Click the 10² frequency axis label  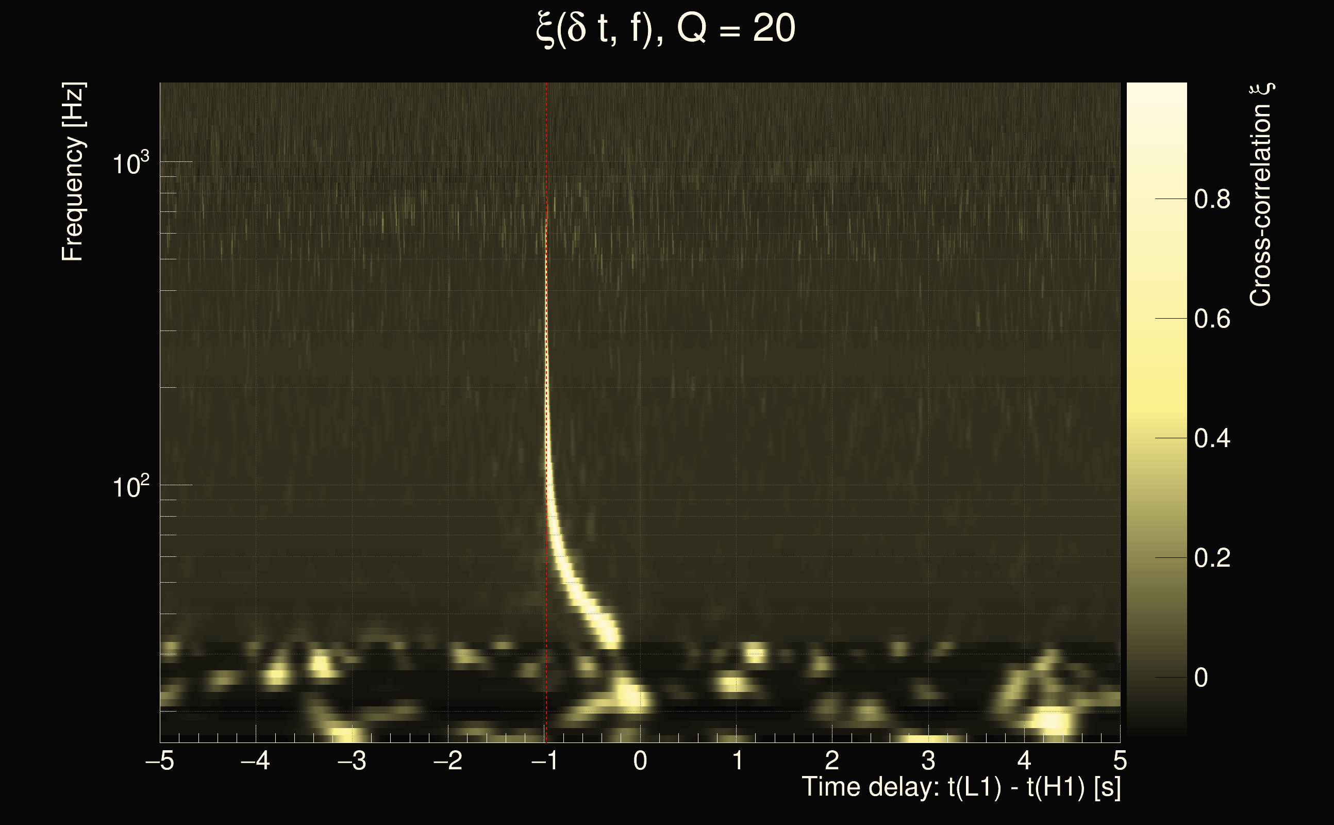click(130, 486)
